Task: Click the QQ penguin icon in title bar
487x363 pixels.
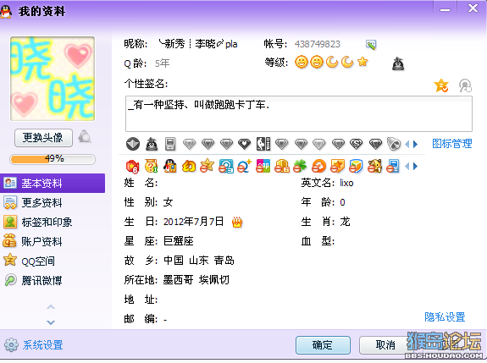Action: pyautogui.click(x=6, y=12)
